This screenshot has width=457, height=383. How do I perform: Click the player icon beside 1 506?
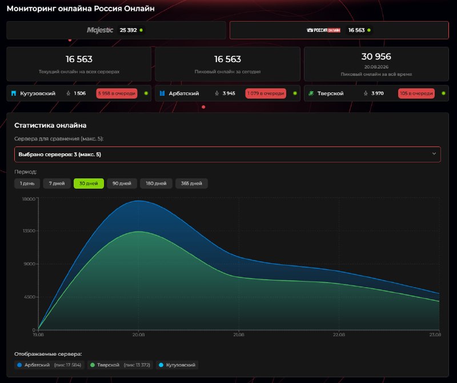tap(68, 93)
